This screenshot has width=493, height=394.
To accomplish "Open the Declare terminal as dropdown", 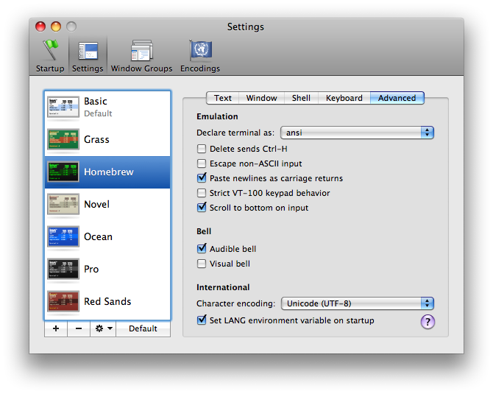I will pyautogui.click(x=357, y=133).
